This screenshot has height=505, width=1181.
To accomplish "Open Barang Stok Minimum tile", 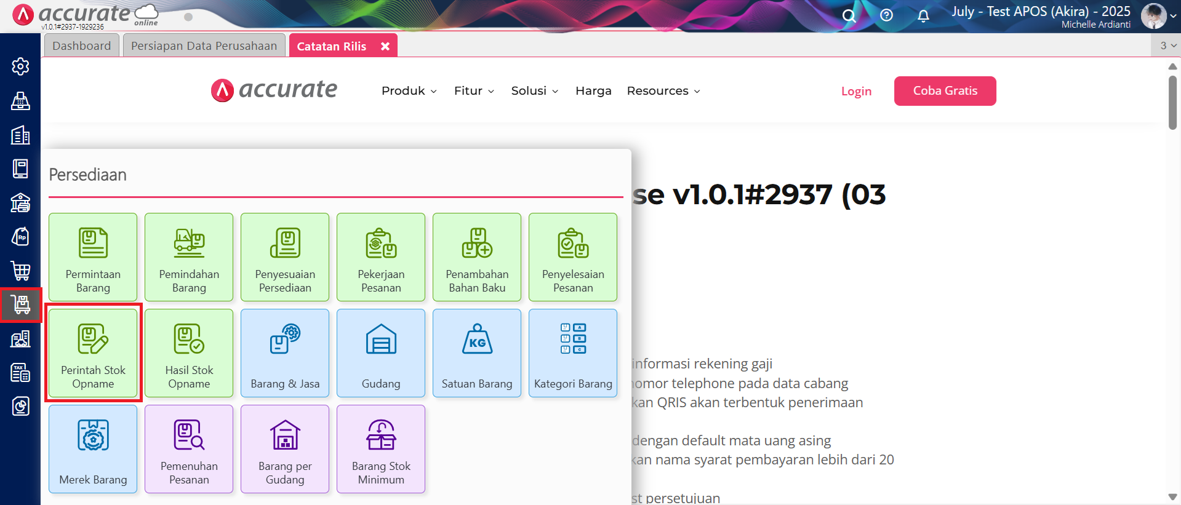I will point(381,449).
